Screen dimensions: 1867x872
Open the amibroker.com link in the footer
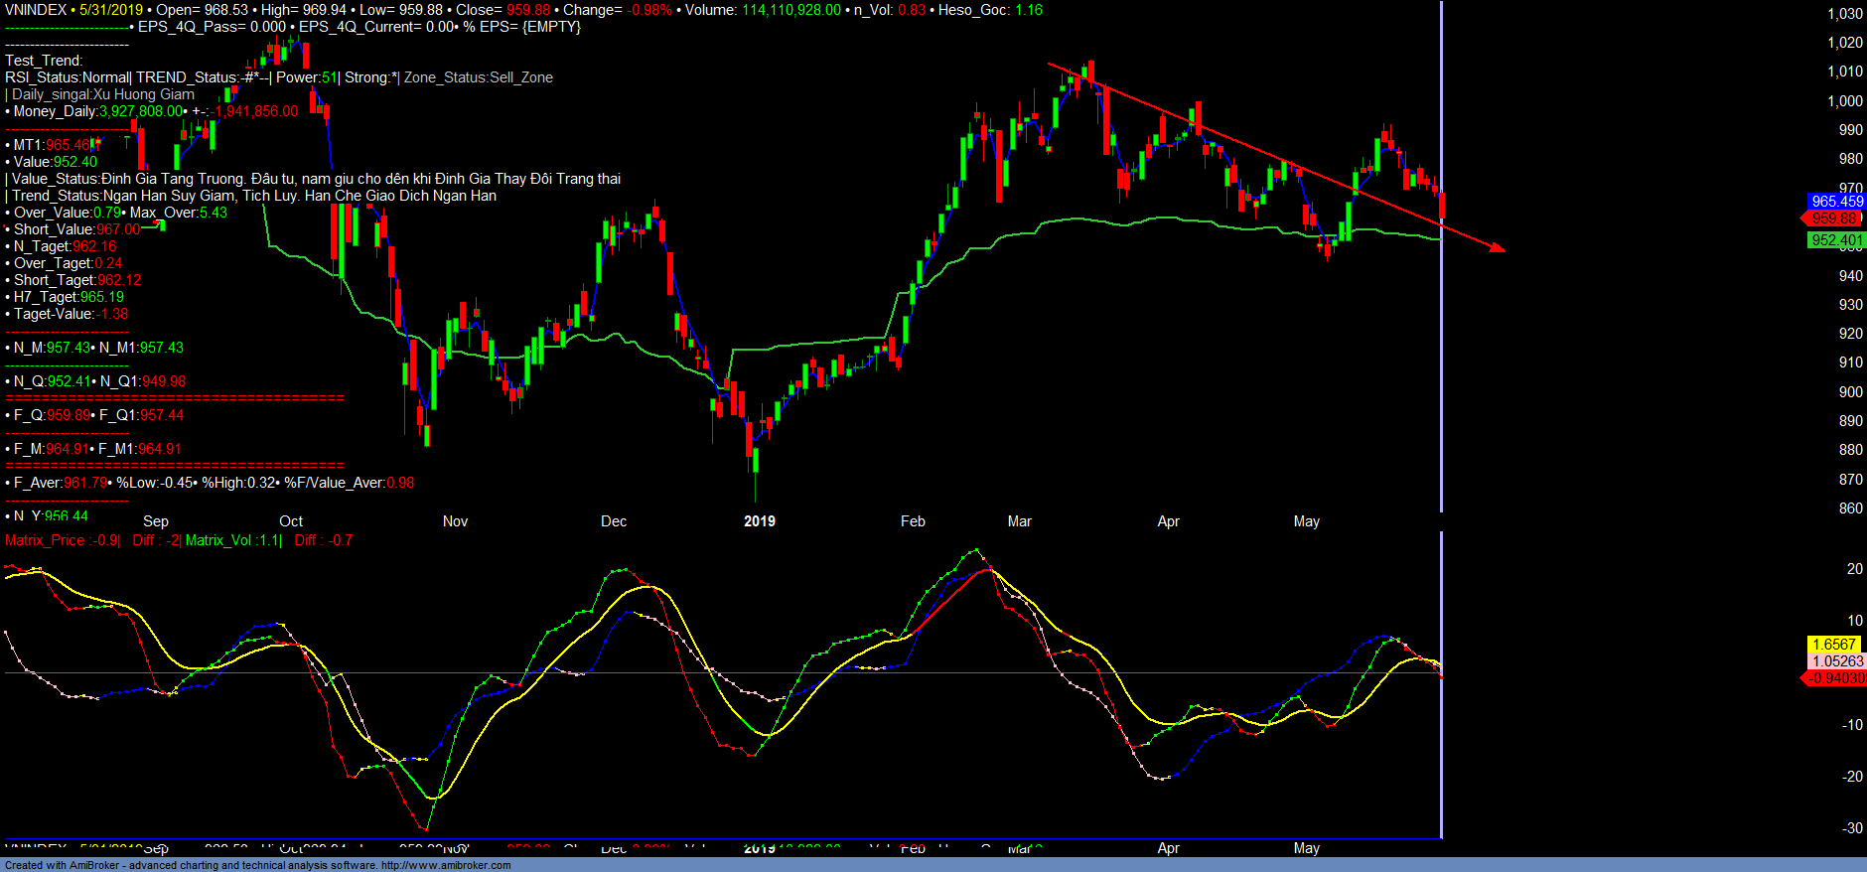click(446, 865)
